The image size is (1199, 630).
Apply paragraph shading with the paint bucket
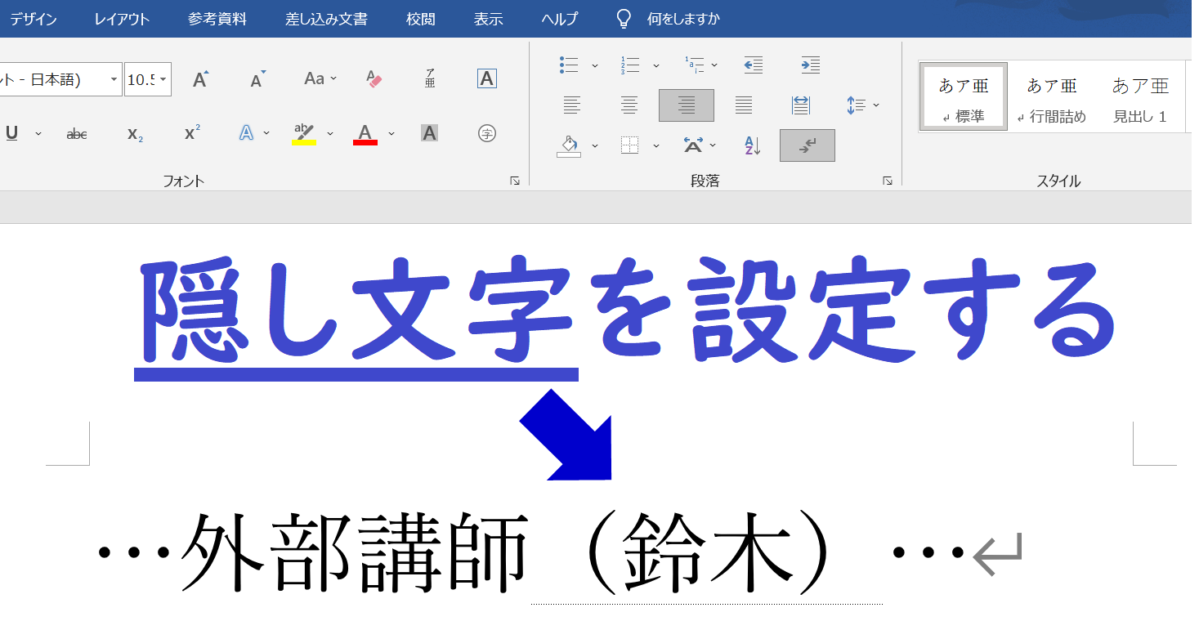569,145
